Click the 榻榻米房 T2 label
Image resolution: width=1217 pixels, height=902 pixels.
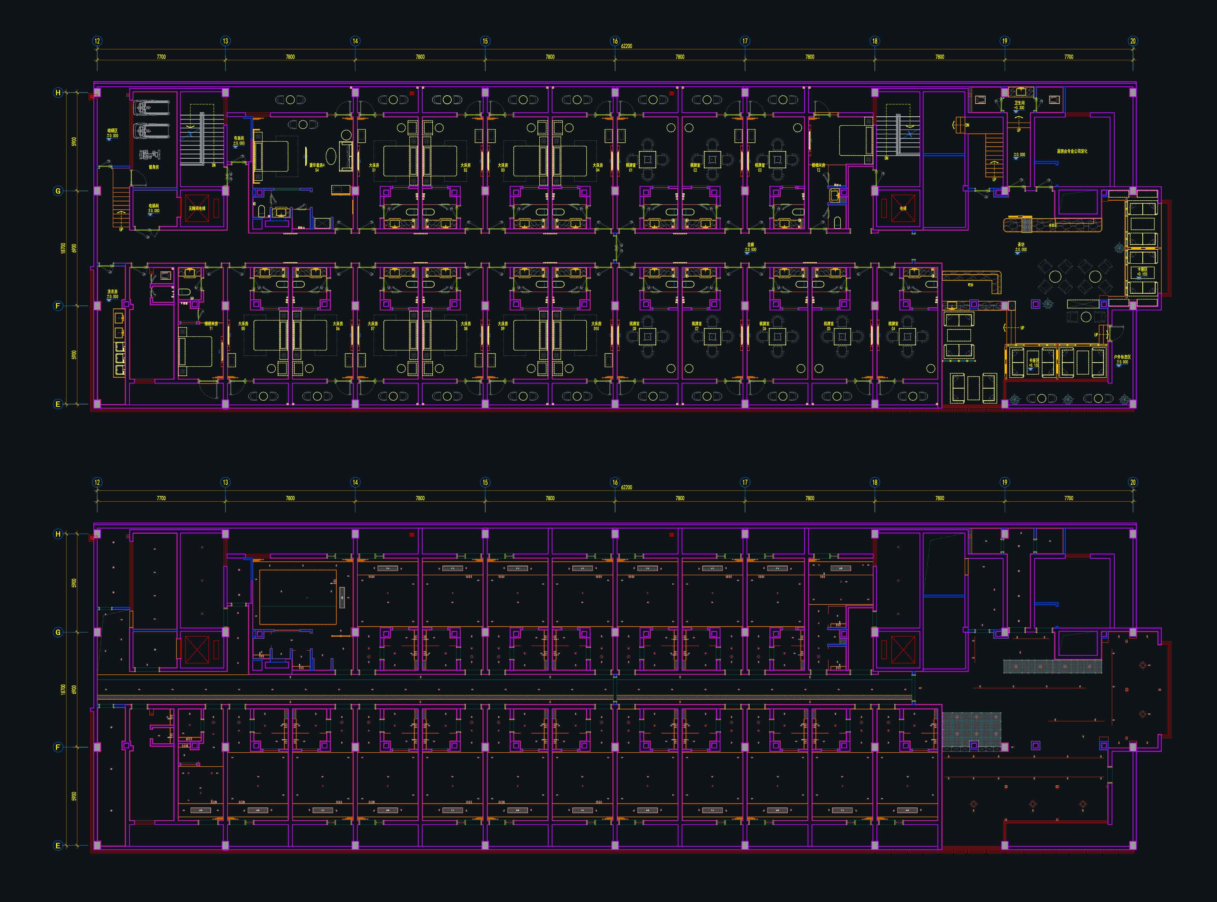pos(818,168)
